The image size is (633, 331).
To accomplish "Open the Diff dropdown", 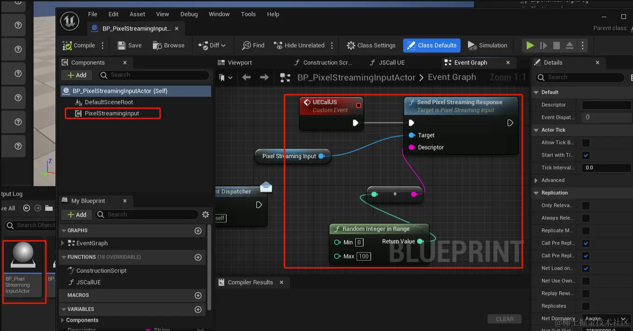I will [x=212, y=46].
